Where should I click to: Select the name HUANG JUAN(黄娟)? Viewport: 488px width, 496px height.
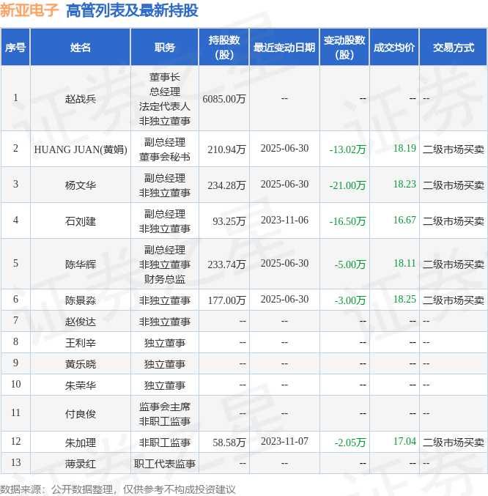(81, 149)
